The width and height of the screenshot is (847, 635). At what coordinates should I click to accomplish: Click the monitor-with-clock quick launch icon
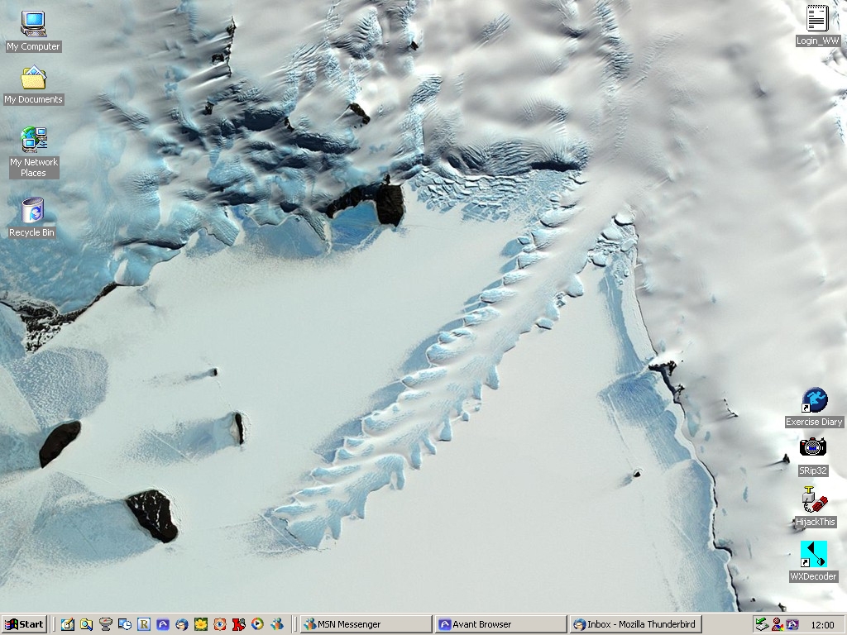(x=125, y=624)
